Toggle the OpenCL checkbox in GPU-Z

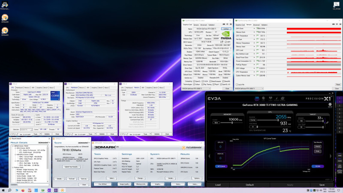click(x=194, y=81)
